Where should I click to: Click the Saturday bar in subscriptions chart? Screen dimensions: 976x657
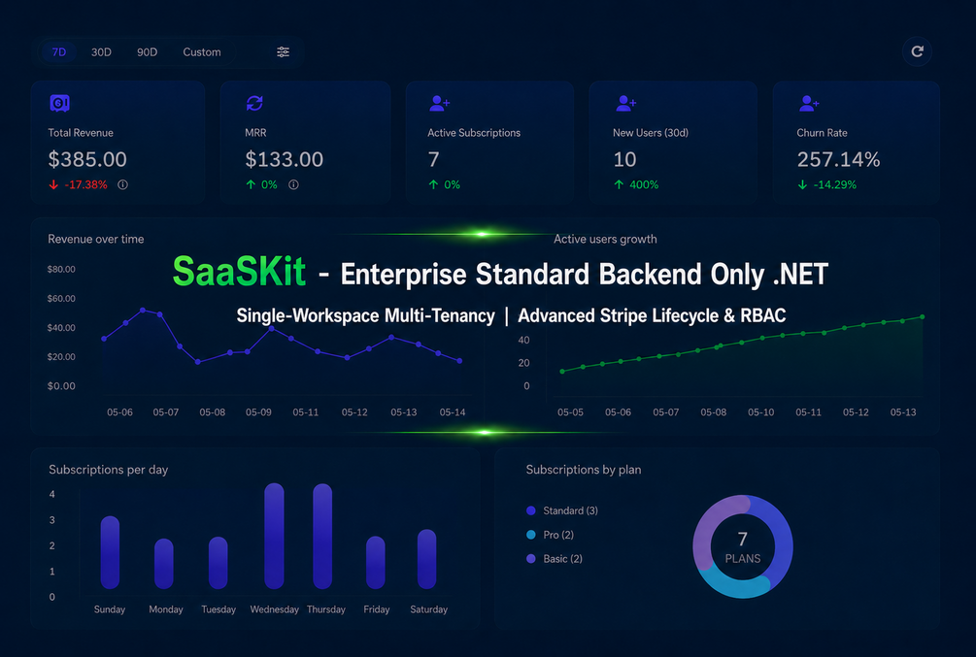point(426,559)
